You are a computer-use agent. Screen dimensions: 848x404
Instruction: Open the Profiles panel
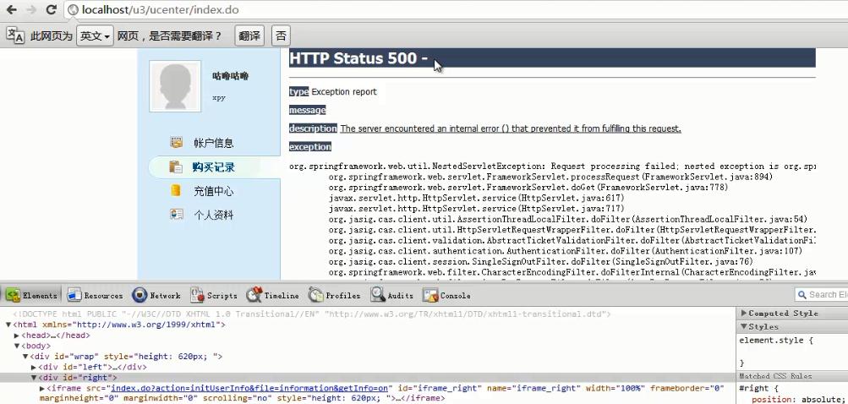(x=334, y=296)
